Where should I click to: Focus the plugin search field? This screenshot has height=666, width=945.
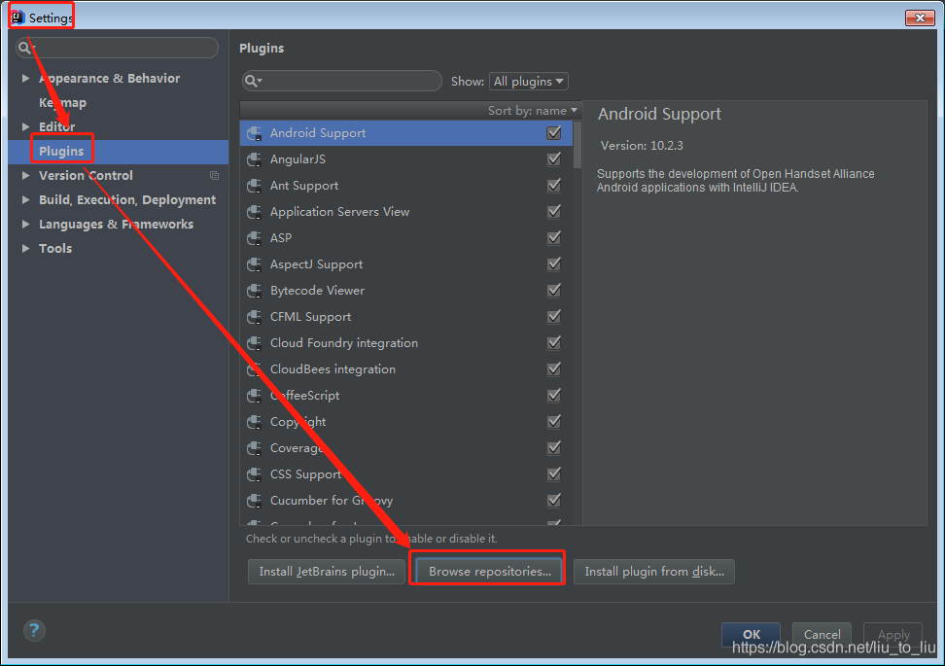tap(341, 81)
